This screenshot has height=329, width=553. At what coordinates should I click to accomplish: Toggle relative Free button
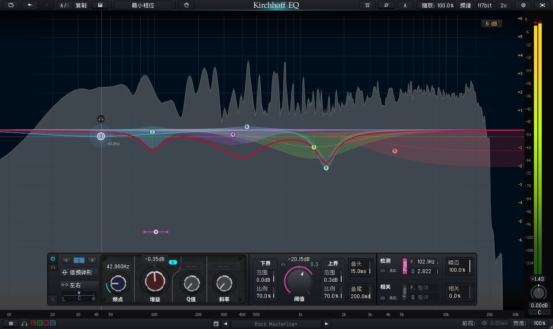coord(405,292)
